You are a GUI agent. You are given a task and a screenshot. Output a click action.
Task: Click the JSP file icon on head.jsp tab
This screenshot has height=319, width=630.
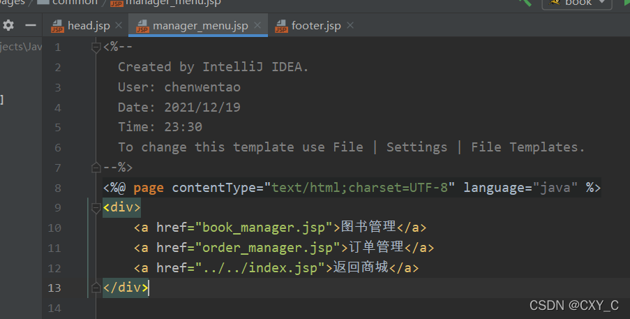coord(57,26)
